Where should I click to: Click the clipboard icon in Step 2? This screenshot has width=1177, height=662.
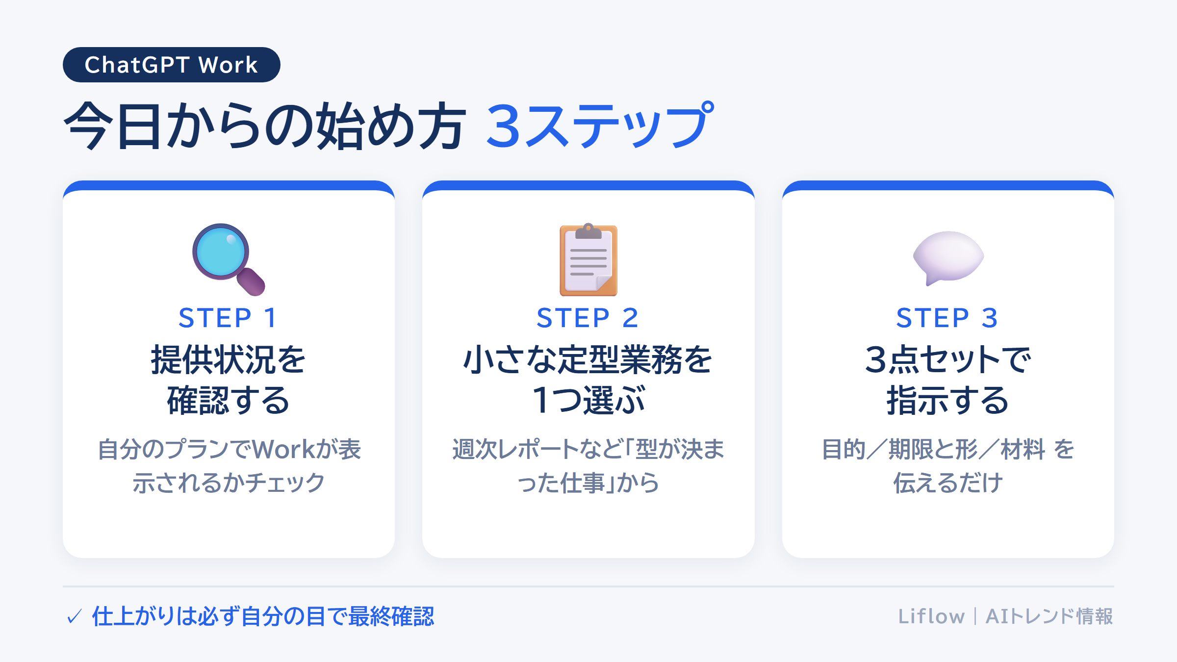click(588, 259)
